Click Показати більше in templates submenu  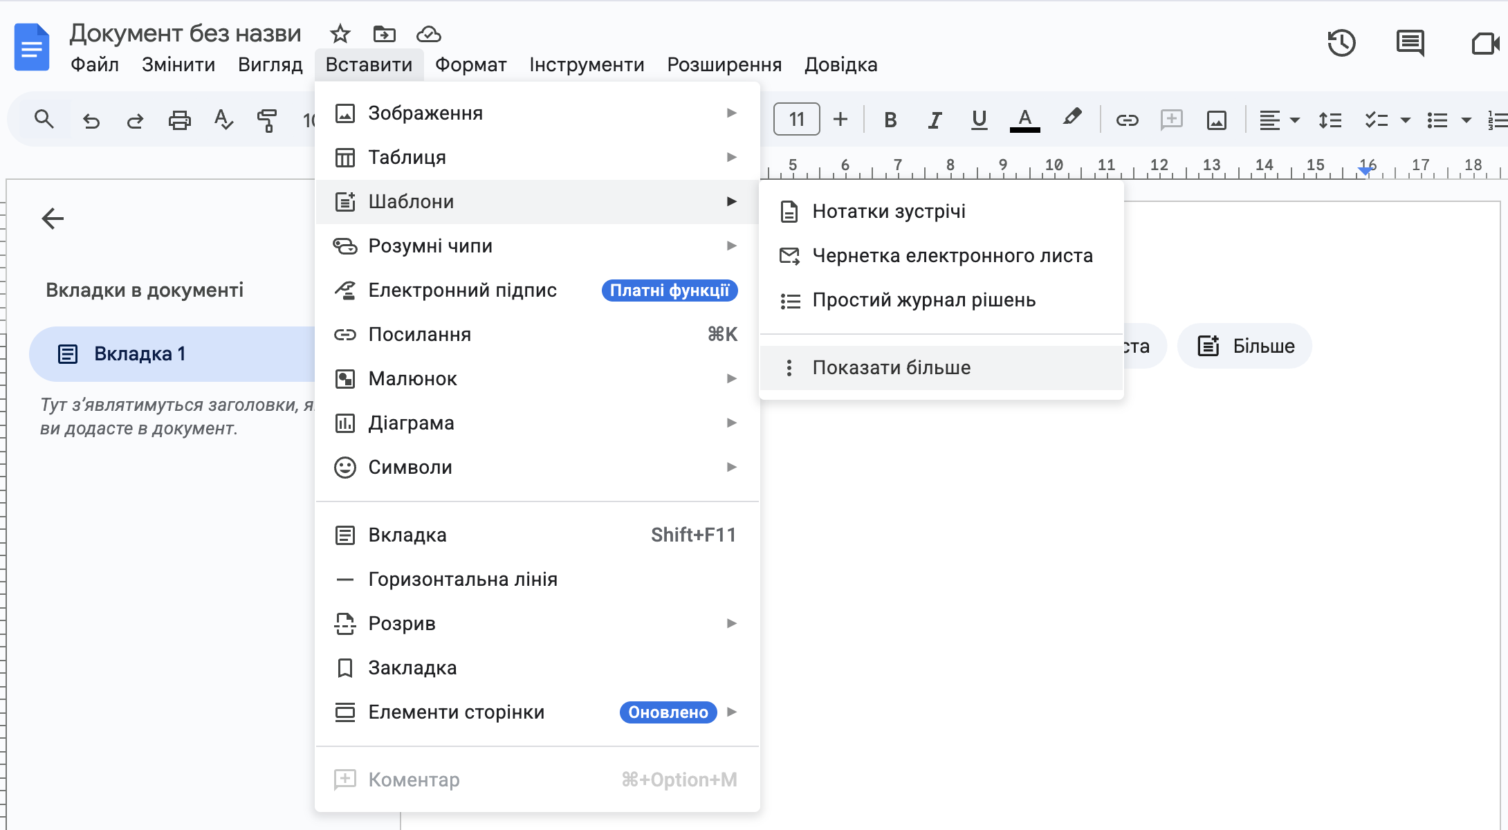(891, 367)
